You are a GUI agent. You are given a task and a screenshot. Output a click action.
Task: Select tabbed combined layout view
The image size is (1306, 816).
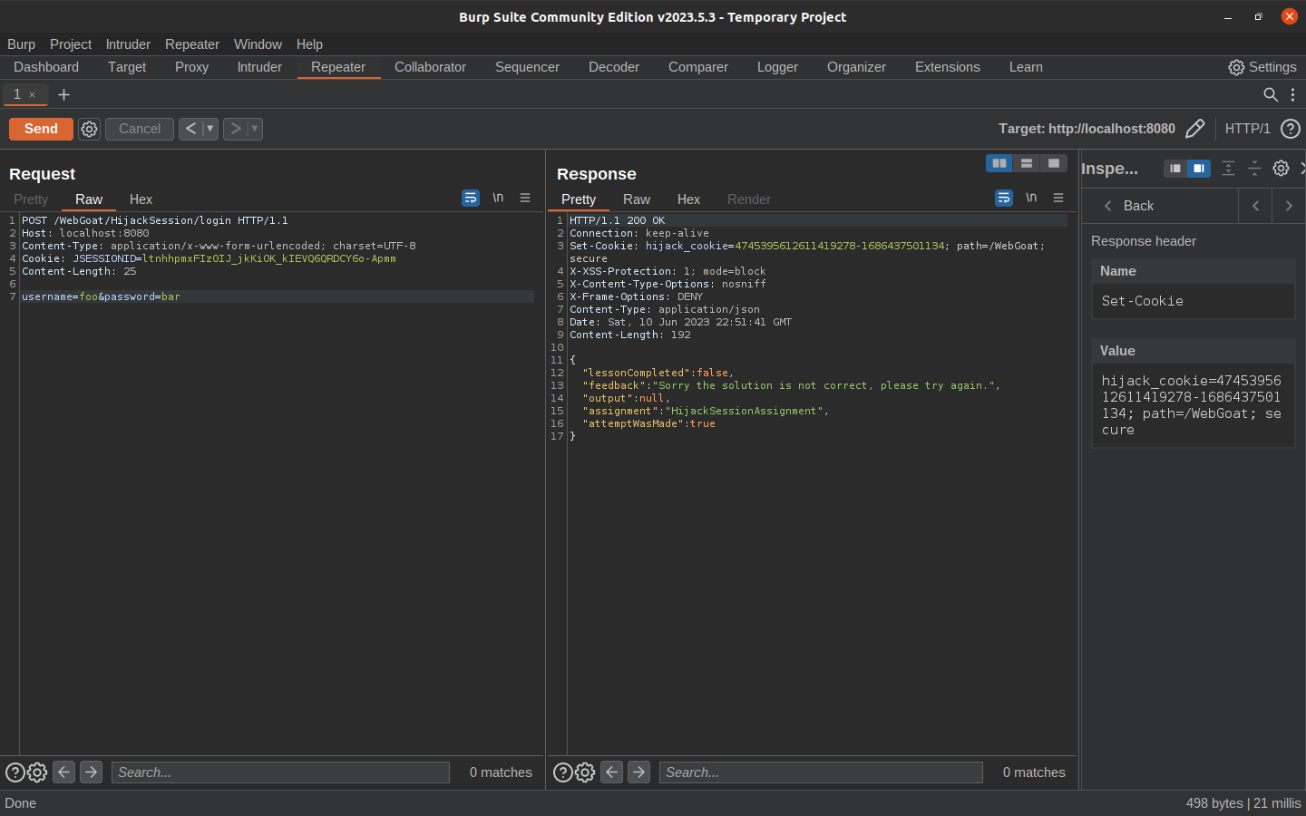tap(1054, 163)
